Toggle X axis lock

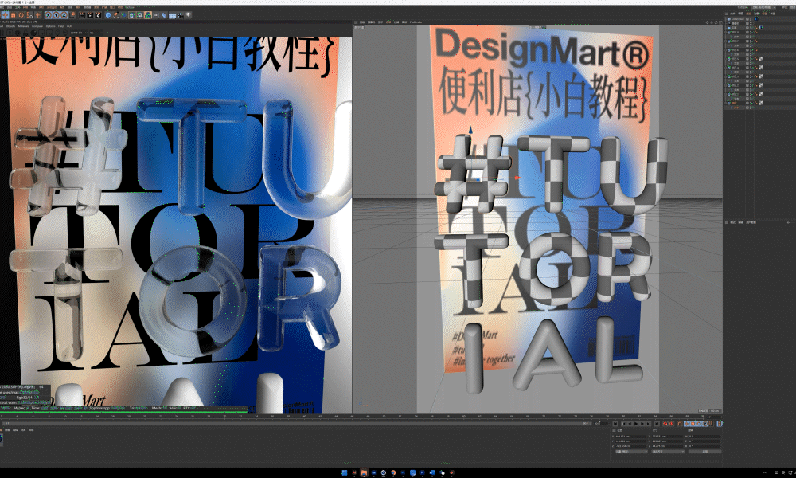coord(49,15)
